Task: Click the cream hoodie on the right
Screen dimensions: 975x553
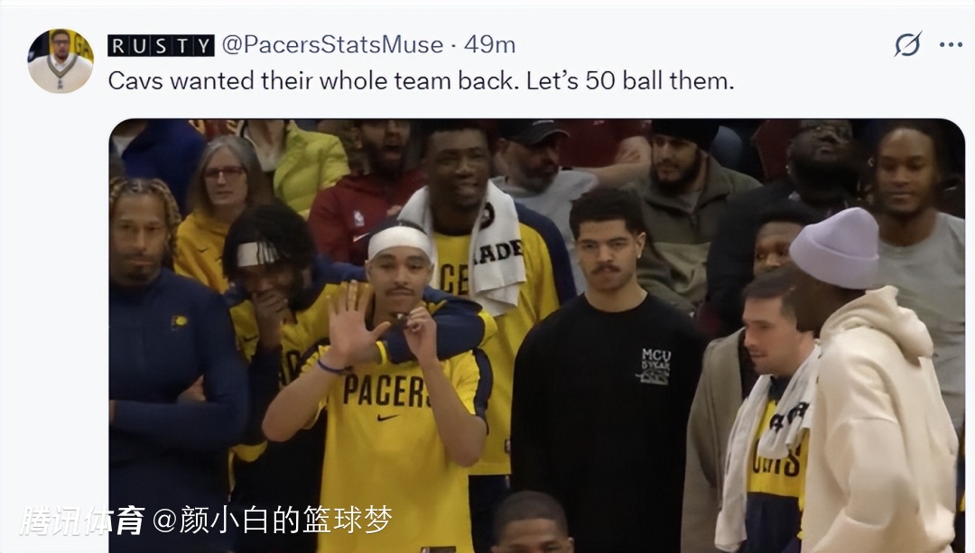Action: tap(878, 424)
